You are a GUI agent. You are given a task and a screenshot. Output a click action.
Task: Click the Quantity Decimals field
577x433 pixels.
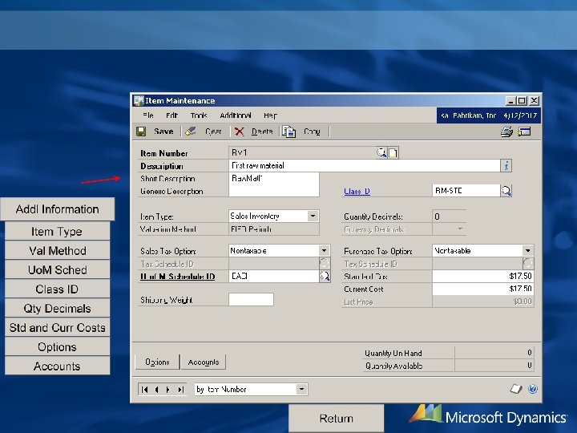click(x=449, y=216)
